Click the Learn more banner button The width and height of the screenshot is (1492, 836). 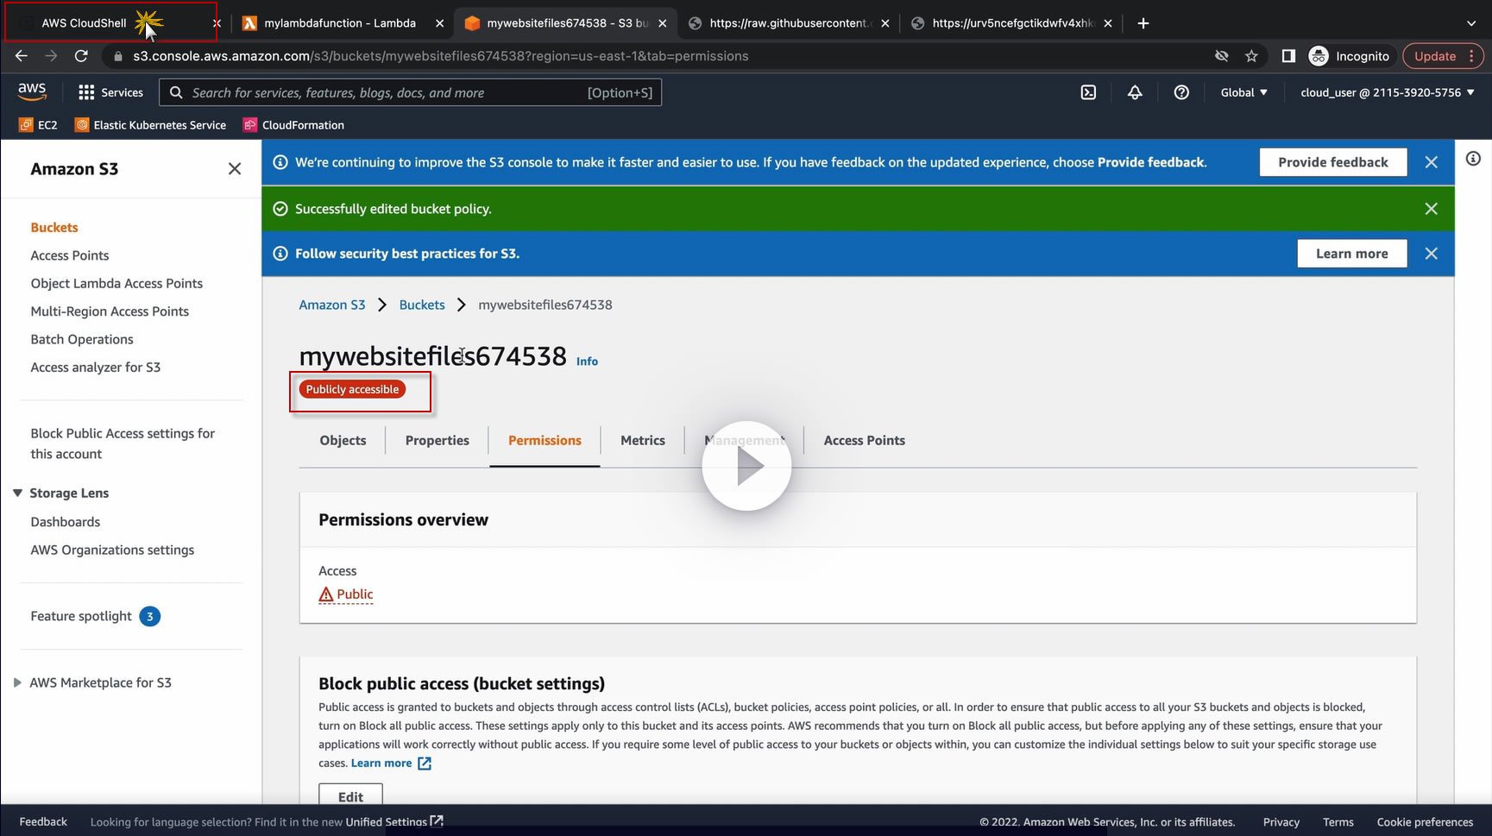pos(1352,254)
